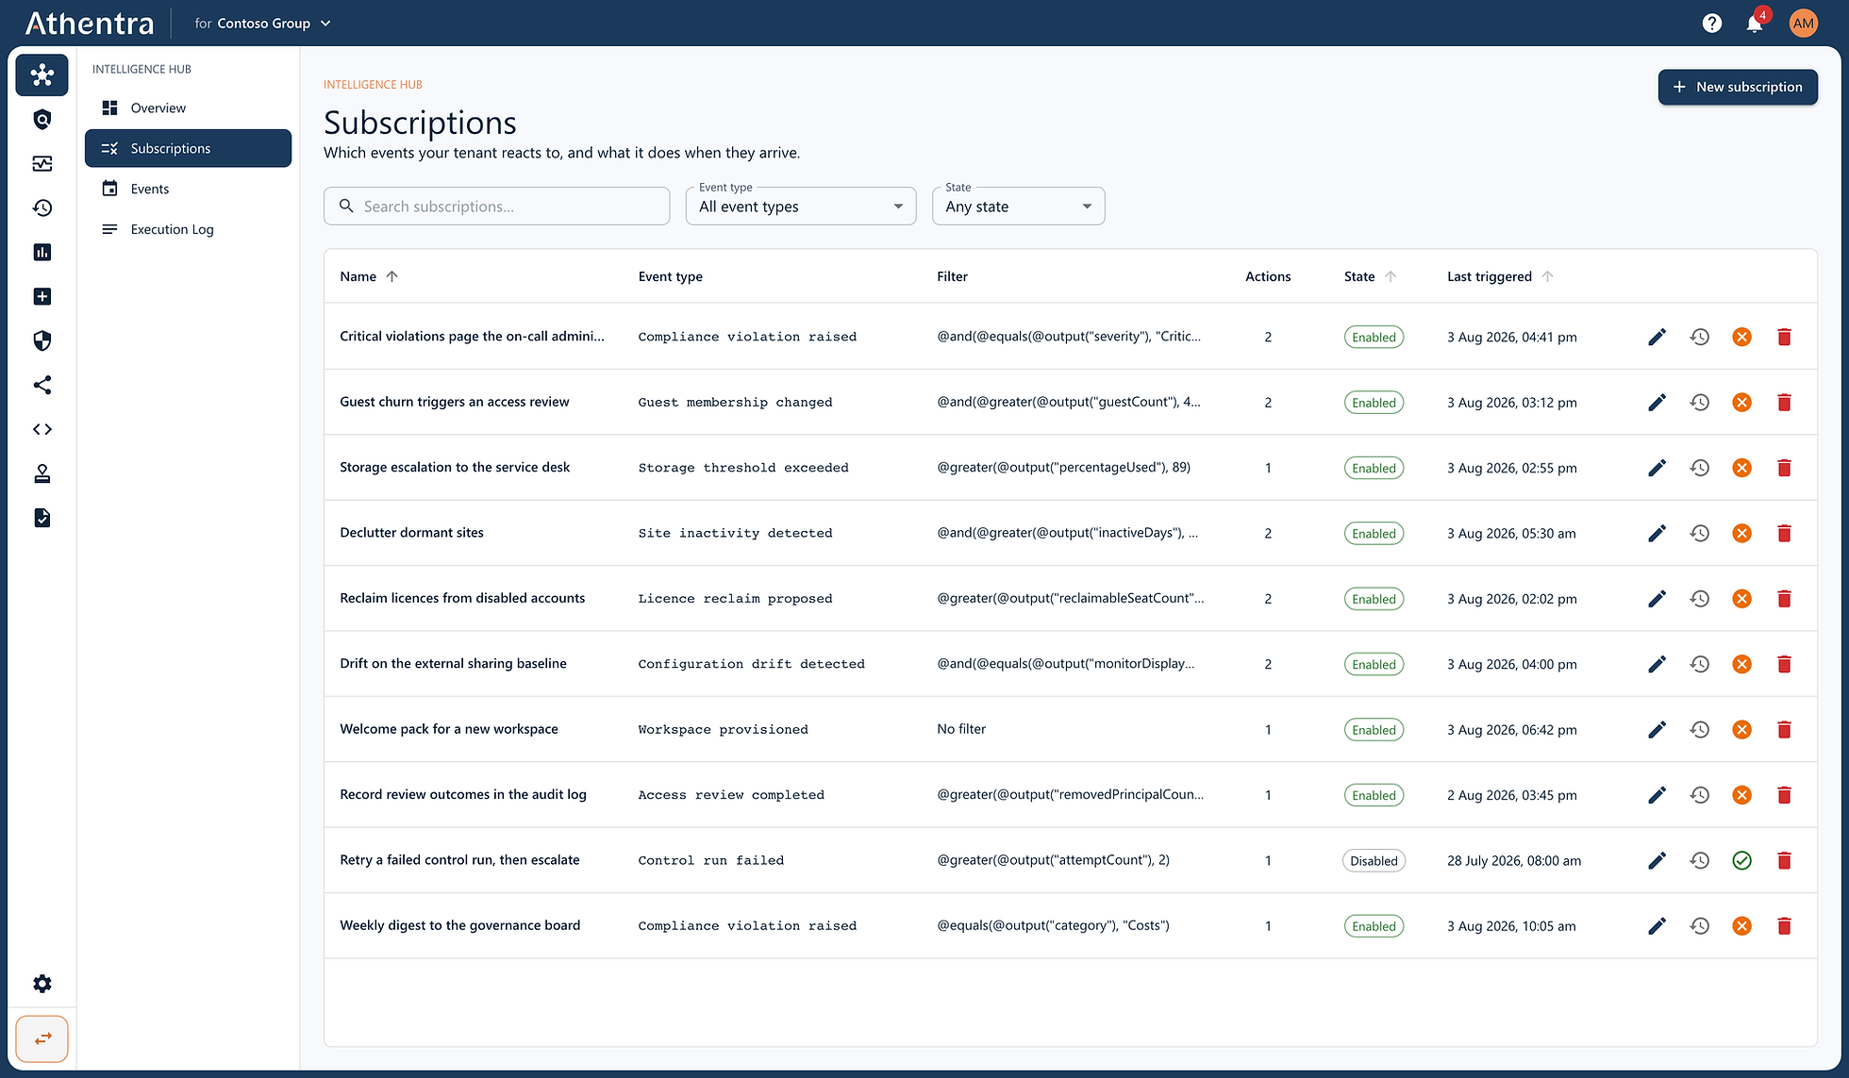Click the New subscription button
Image resolution: width=1849 pixels, height=1078 pixels.
click(1738, 87)
